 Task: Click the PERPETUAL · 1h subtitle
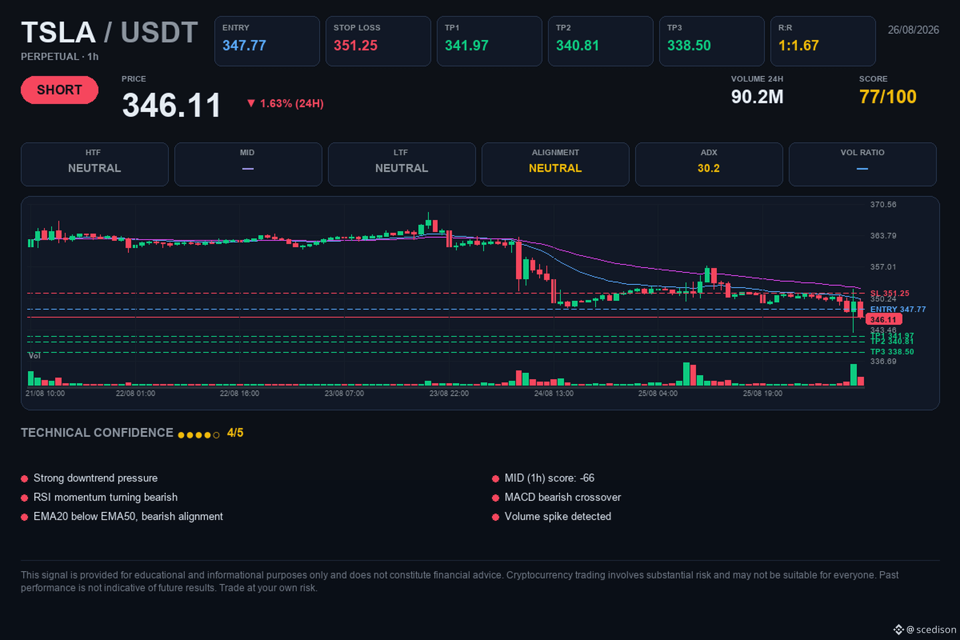click(x=60, y=57)
